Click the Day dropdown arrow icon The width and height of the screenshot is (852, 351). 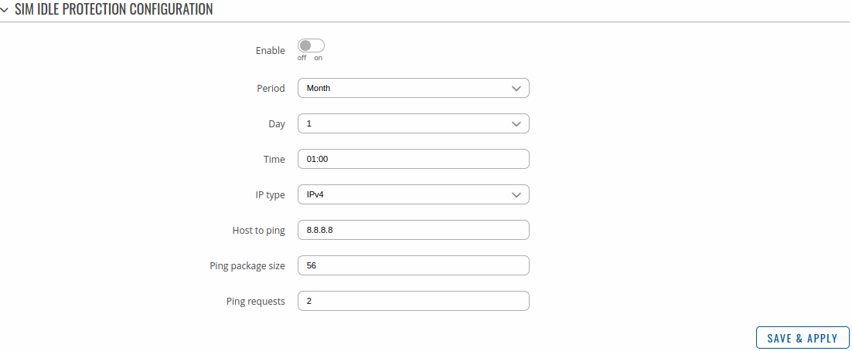click(x=516, y=123)
